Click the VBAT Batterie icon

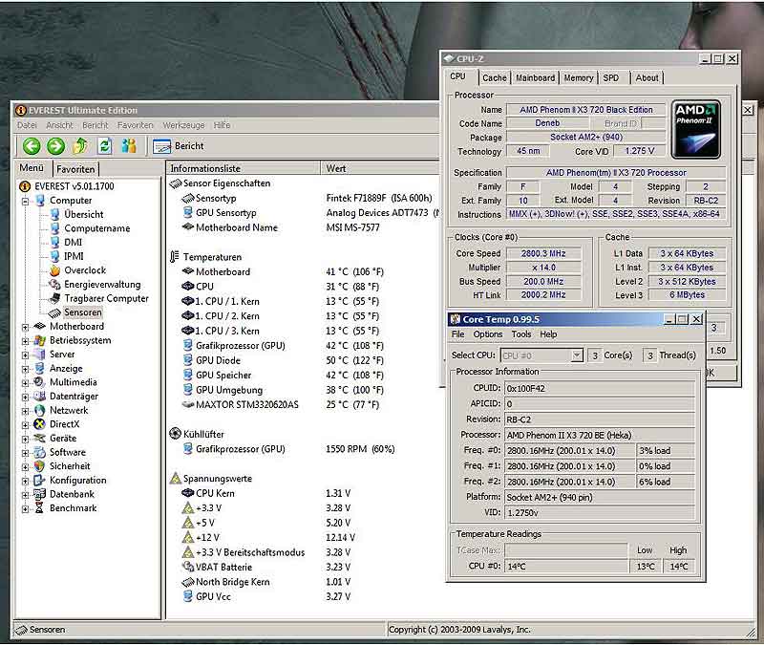[187, 567]
